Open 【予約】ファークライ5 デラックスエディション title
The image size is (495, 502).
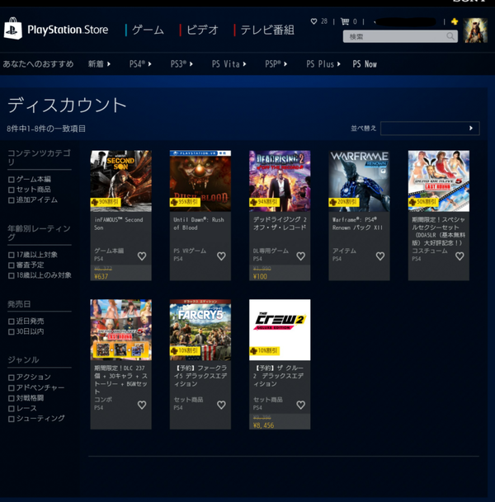coord(200,376)
